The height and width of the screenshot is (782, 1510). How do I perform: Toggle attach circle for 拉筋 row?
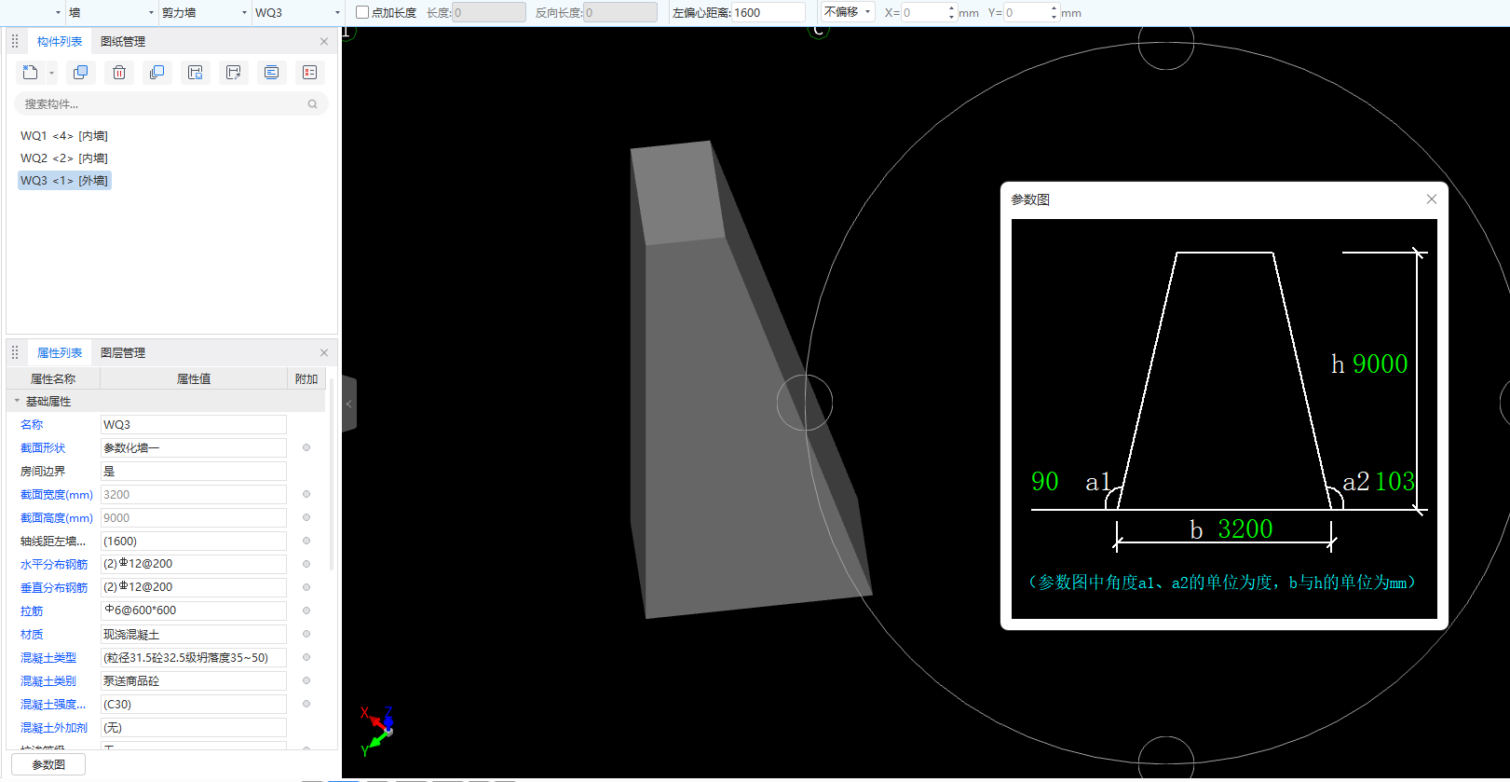pyautogui.click(x=306, y=611)
